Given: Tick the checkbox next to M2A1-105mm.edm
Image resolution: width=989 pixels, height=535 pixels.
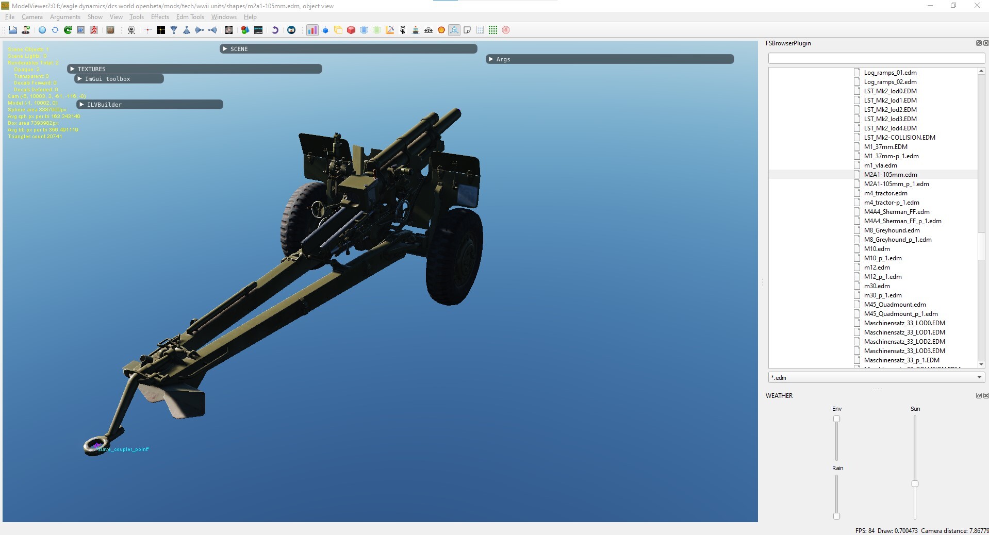Looking at the screenshot, I should click(857, 174).
